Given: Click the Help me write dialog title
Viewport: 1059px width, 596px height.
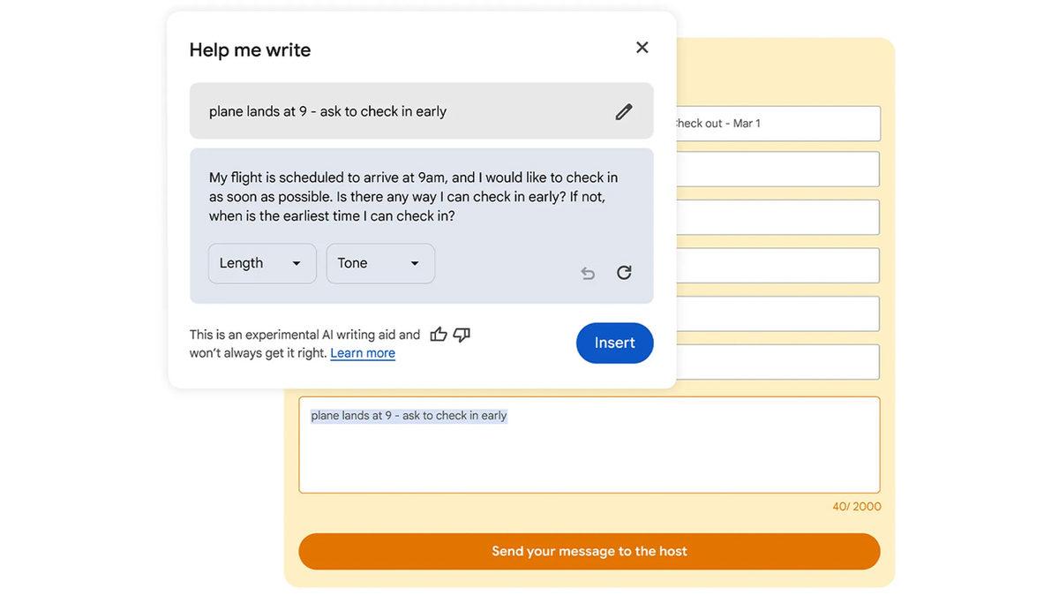Looking at the screenshot, I should (x=250, y=49).
